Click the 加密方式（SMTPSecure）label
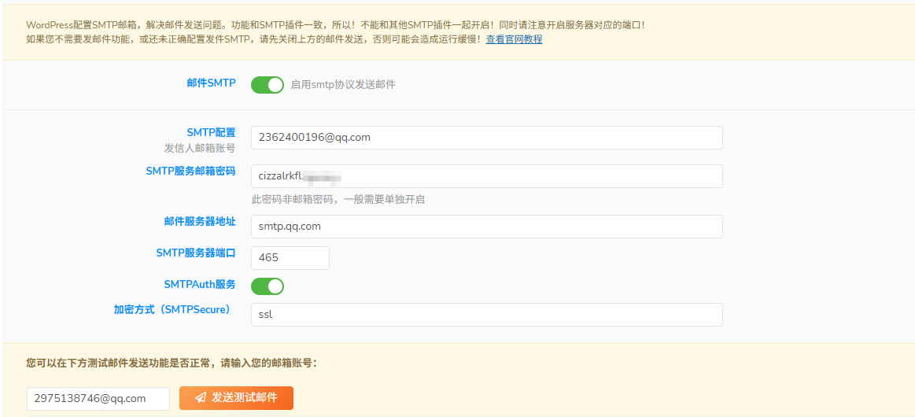Screen dimensions: 915x417 (x=174, y=309)
